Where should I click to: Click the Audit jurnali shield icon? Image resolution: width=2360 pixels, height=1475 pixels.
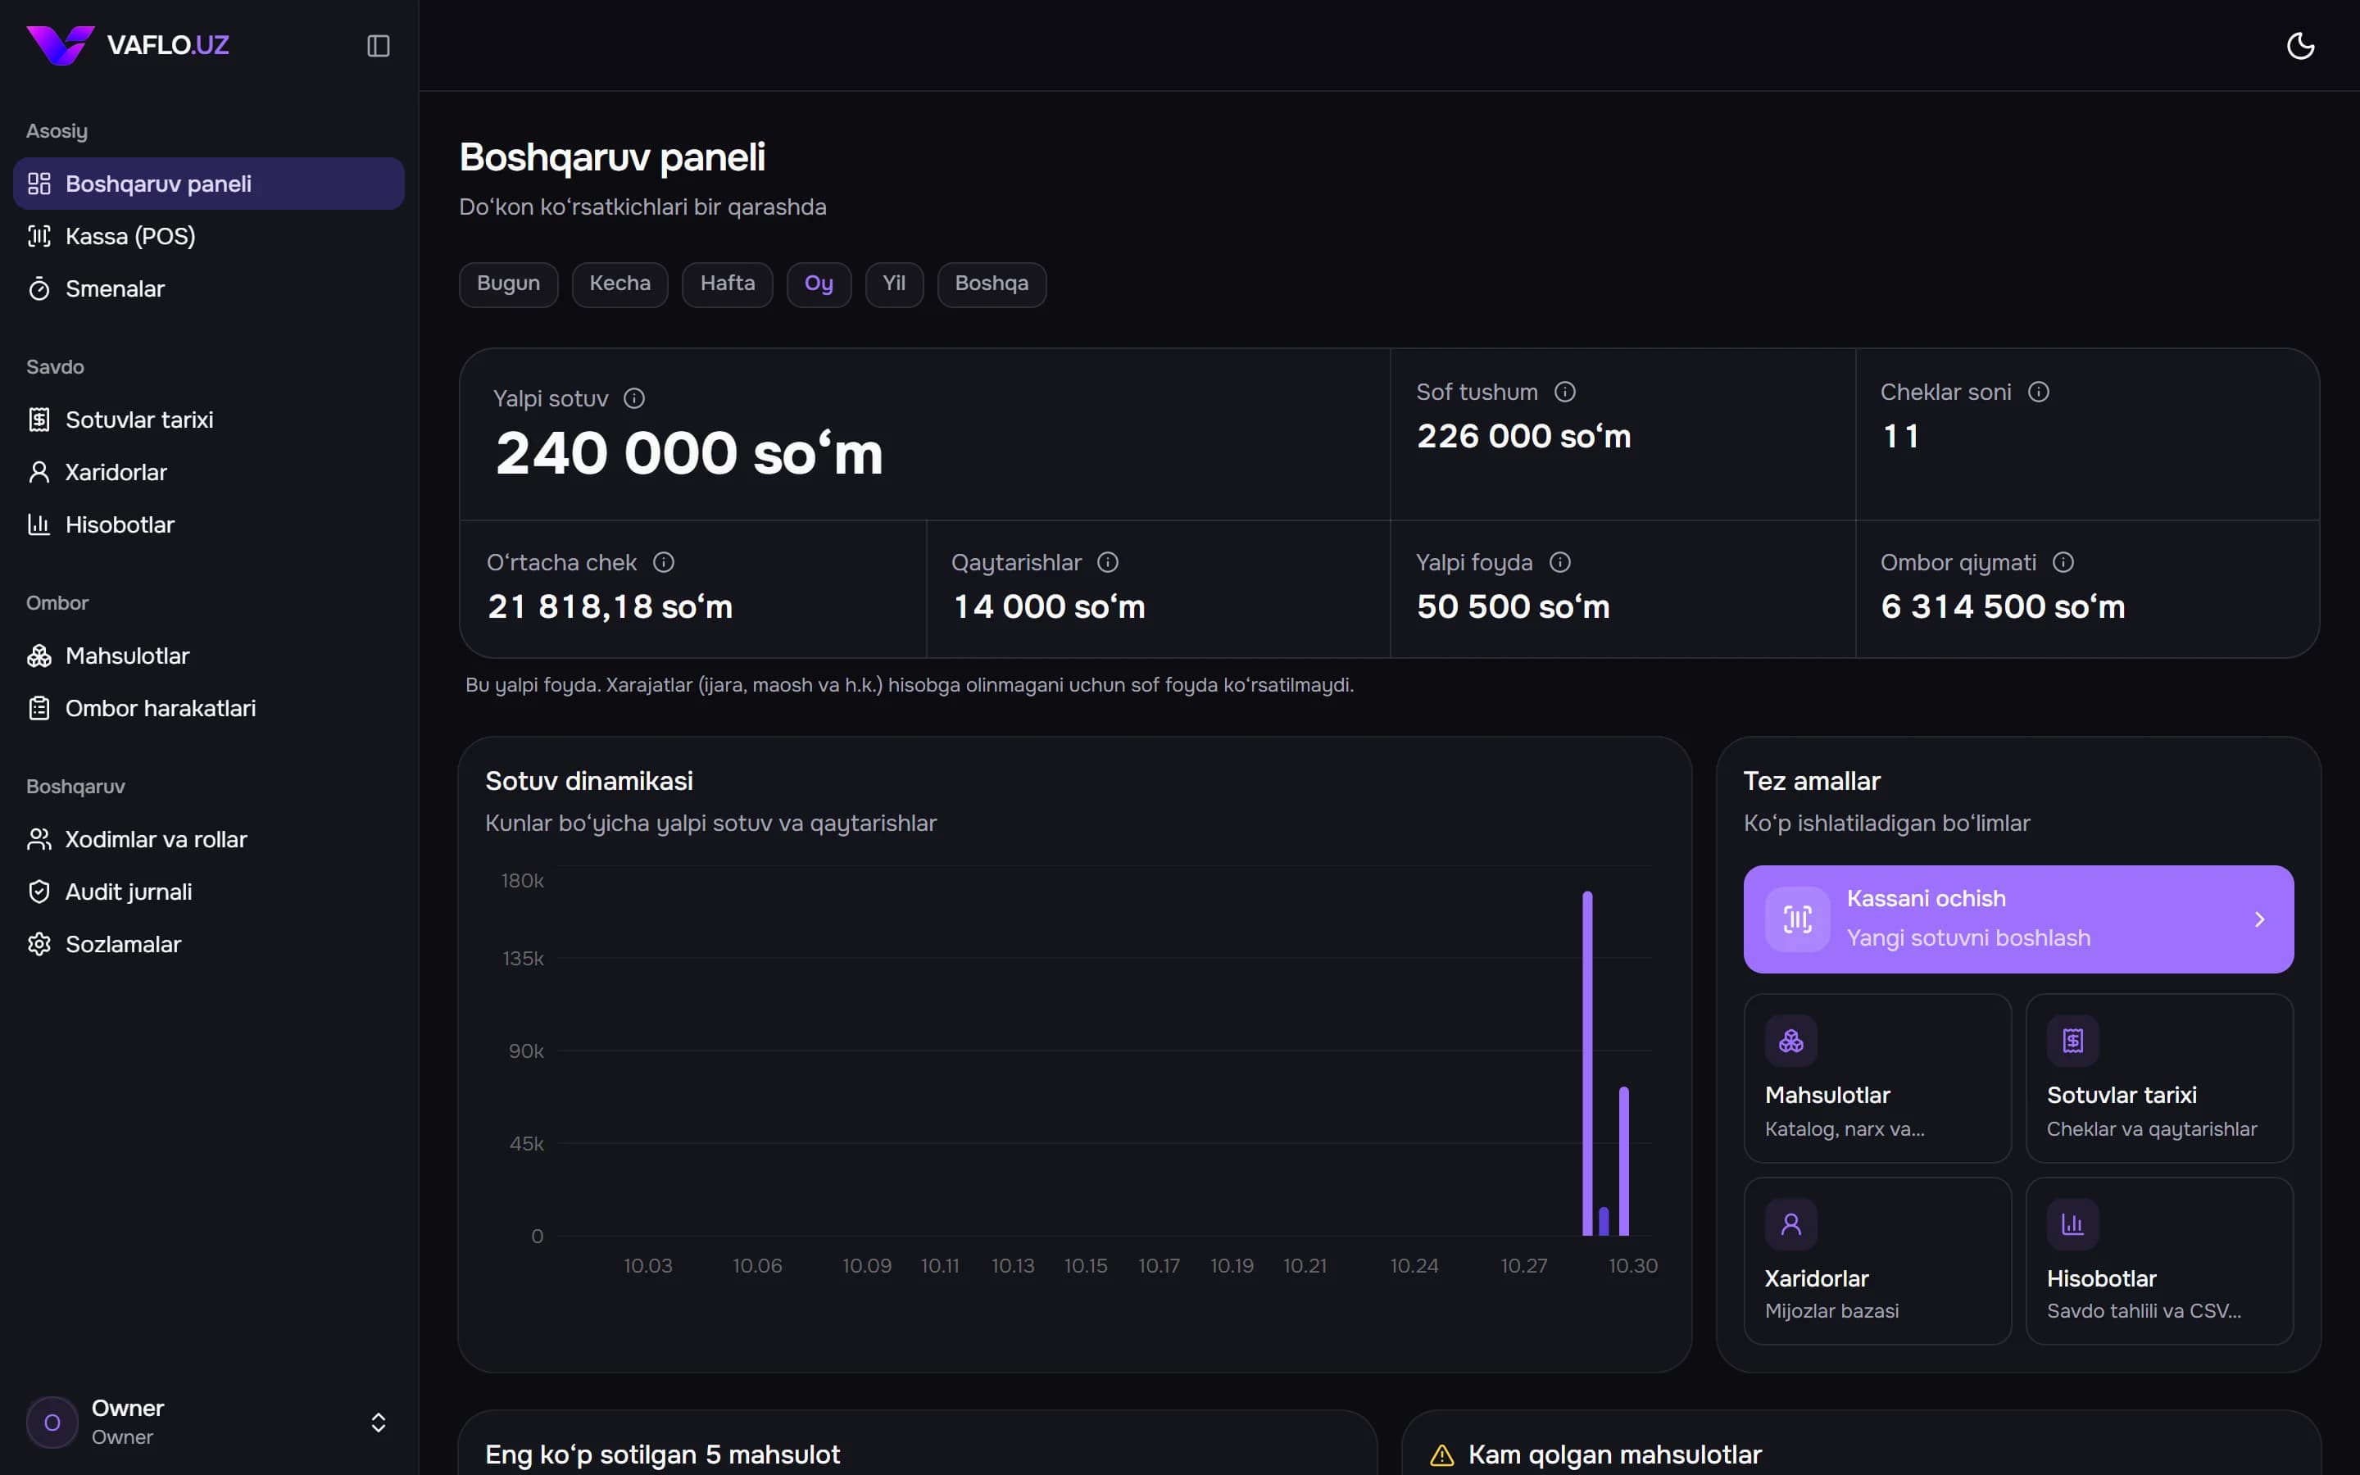[39, 892]
